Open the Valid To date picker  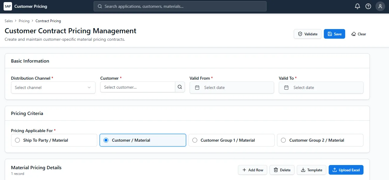click(x=321, y=87)
